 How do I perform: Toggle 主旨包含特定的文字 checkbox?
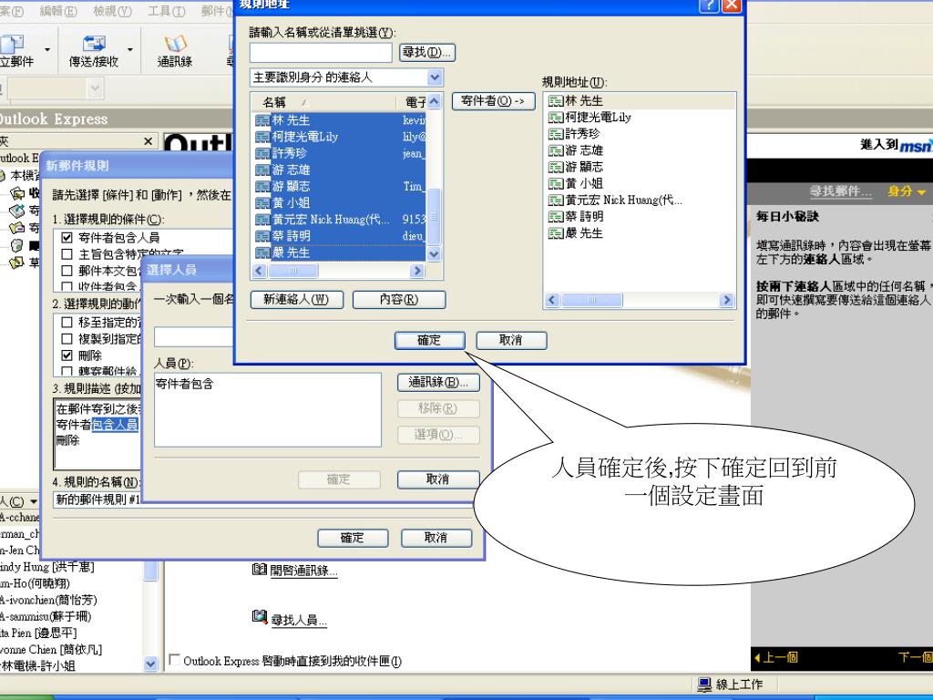tap(67, 254)
